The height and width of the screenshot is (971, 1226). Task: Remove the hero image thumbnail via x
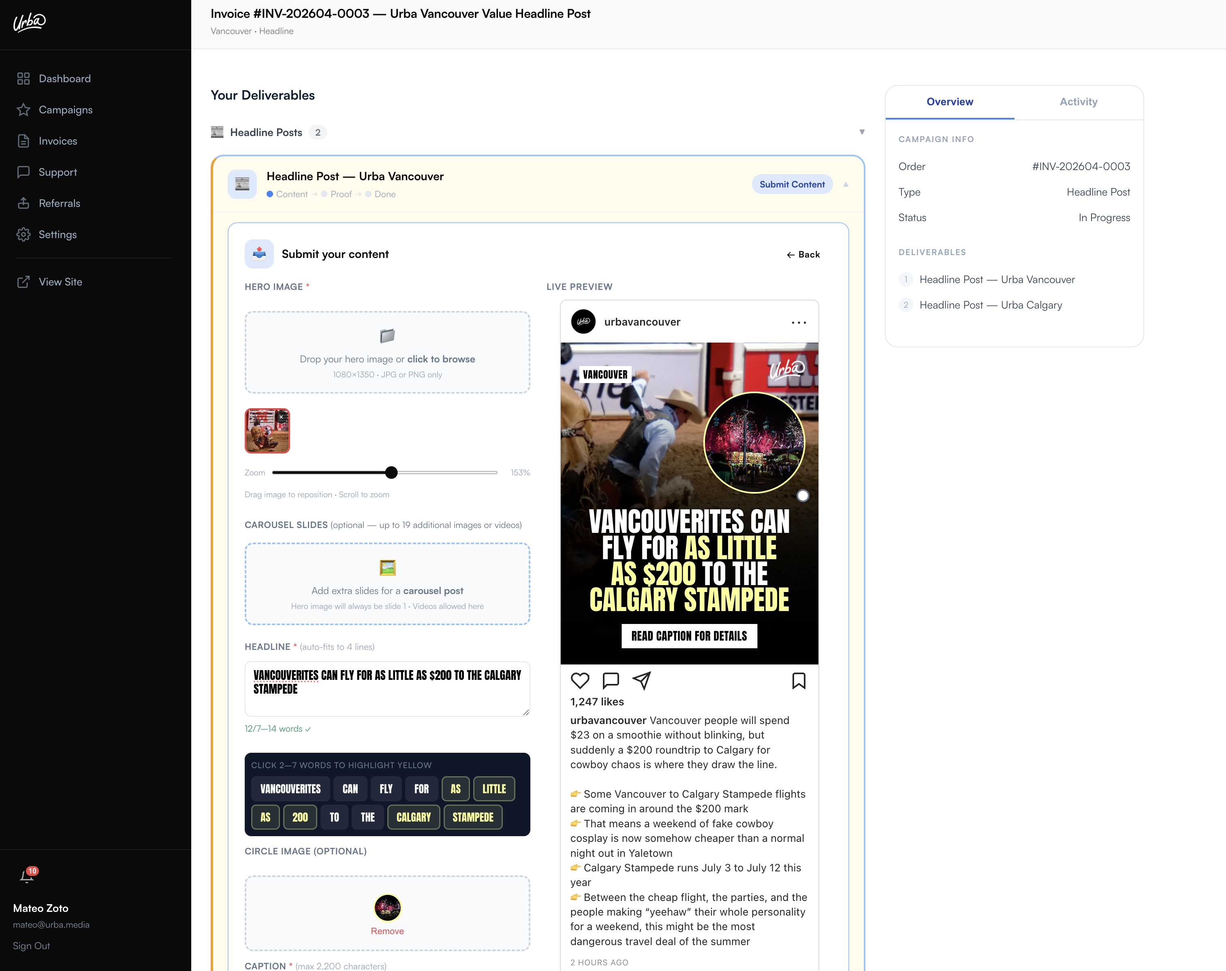tap(282, 417)
